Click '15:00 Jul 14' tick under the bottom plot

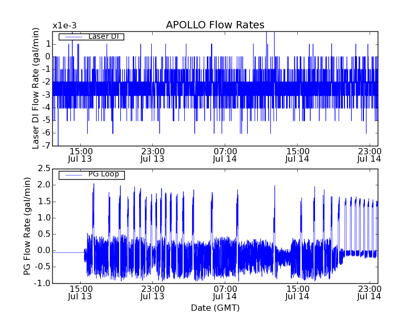[x=298, y=292]
